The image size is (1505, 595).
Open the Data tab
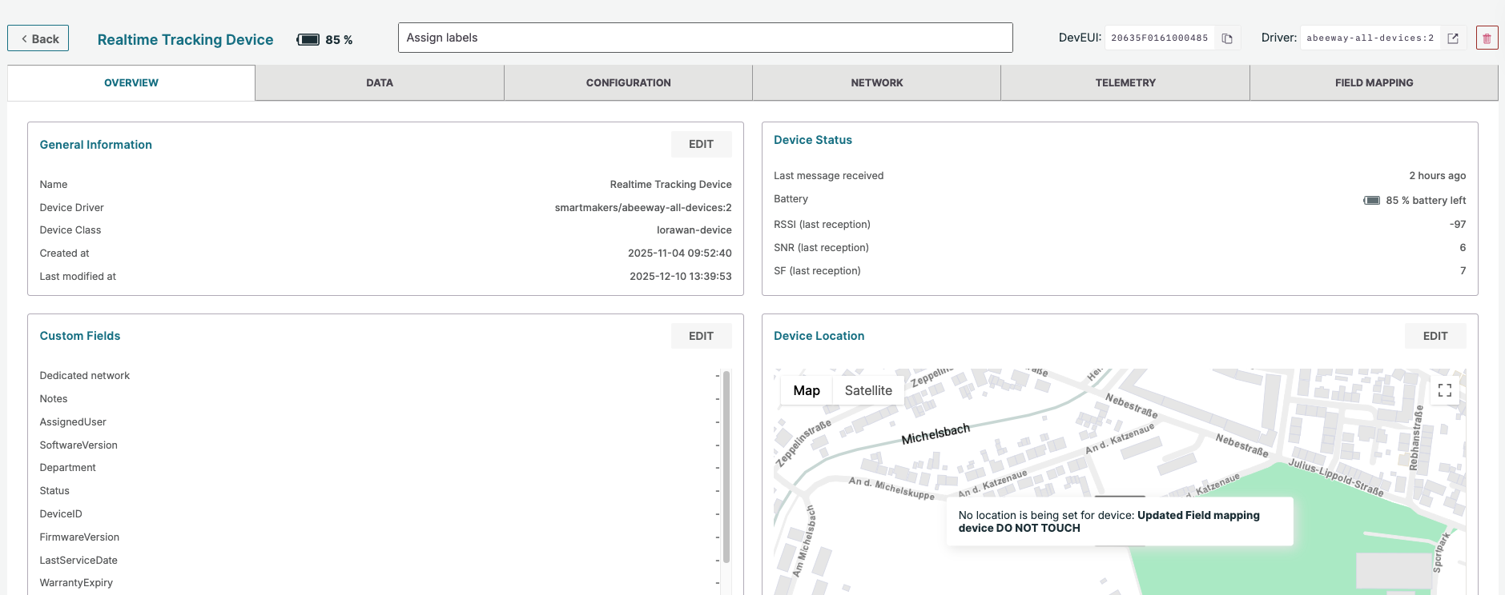point(380,83)
